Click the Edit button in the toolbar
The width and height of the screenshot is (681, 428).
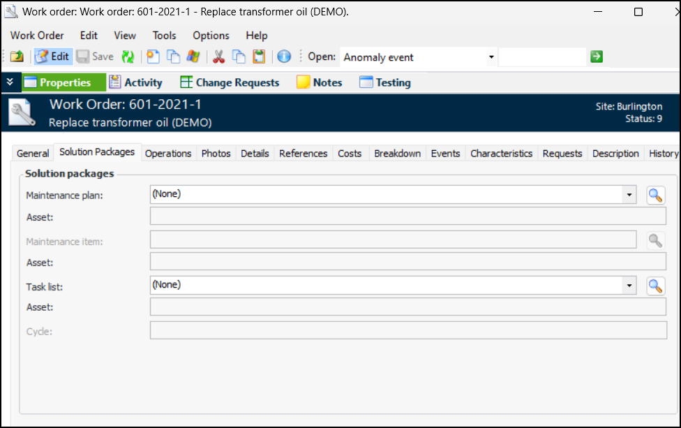click(53, 57)
